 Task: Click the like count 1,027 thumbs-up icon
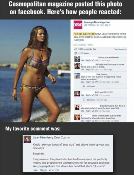[x=93, y=70]
